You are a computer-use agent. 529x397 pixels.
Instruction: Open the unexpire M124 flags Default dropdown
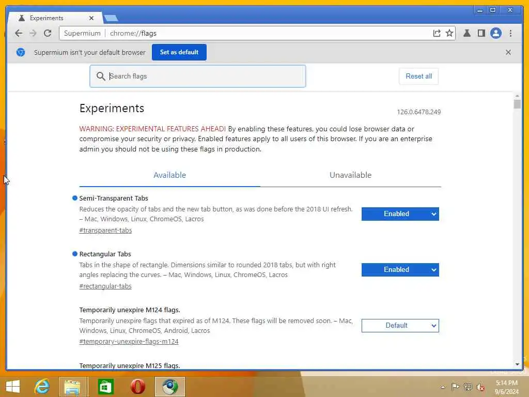pyautogui.click(x=400, y=326)
